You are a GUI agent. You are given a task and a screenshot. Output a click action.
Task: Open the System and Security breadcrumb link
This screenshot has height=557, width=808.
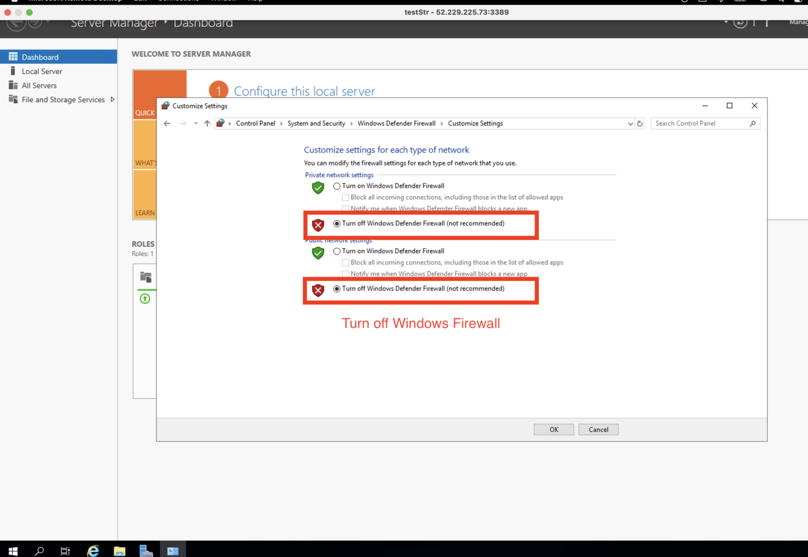pyautogui.click(x=316, y=123)
